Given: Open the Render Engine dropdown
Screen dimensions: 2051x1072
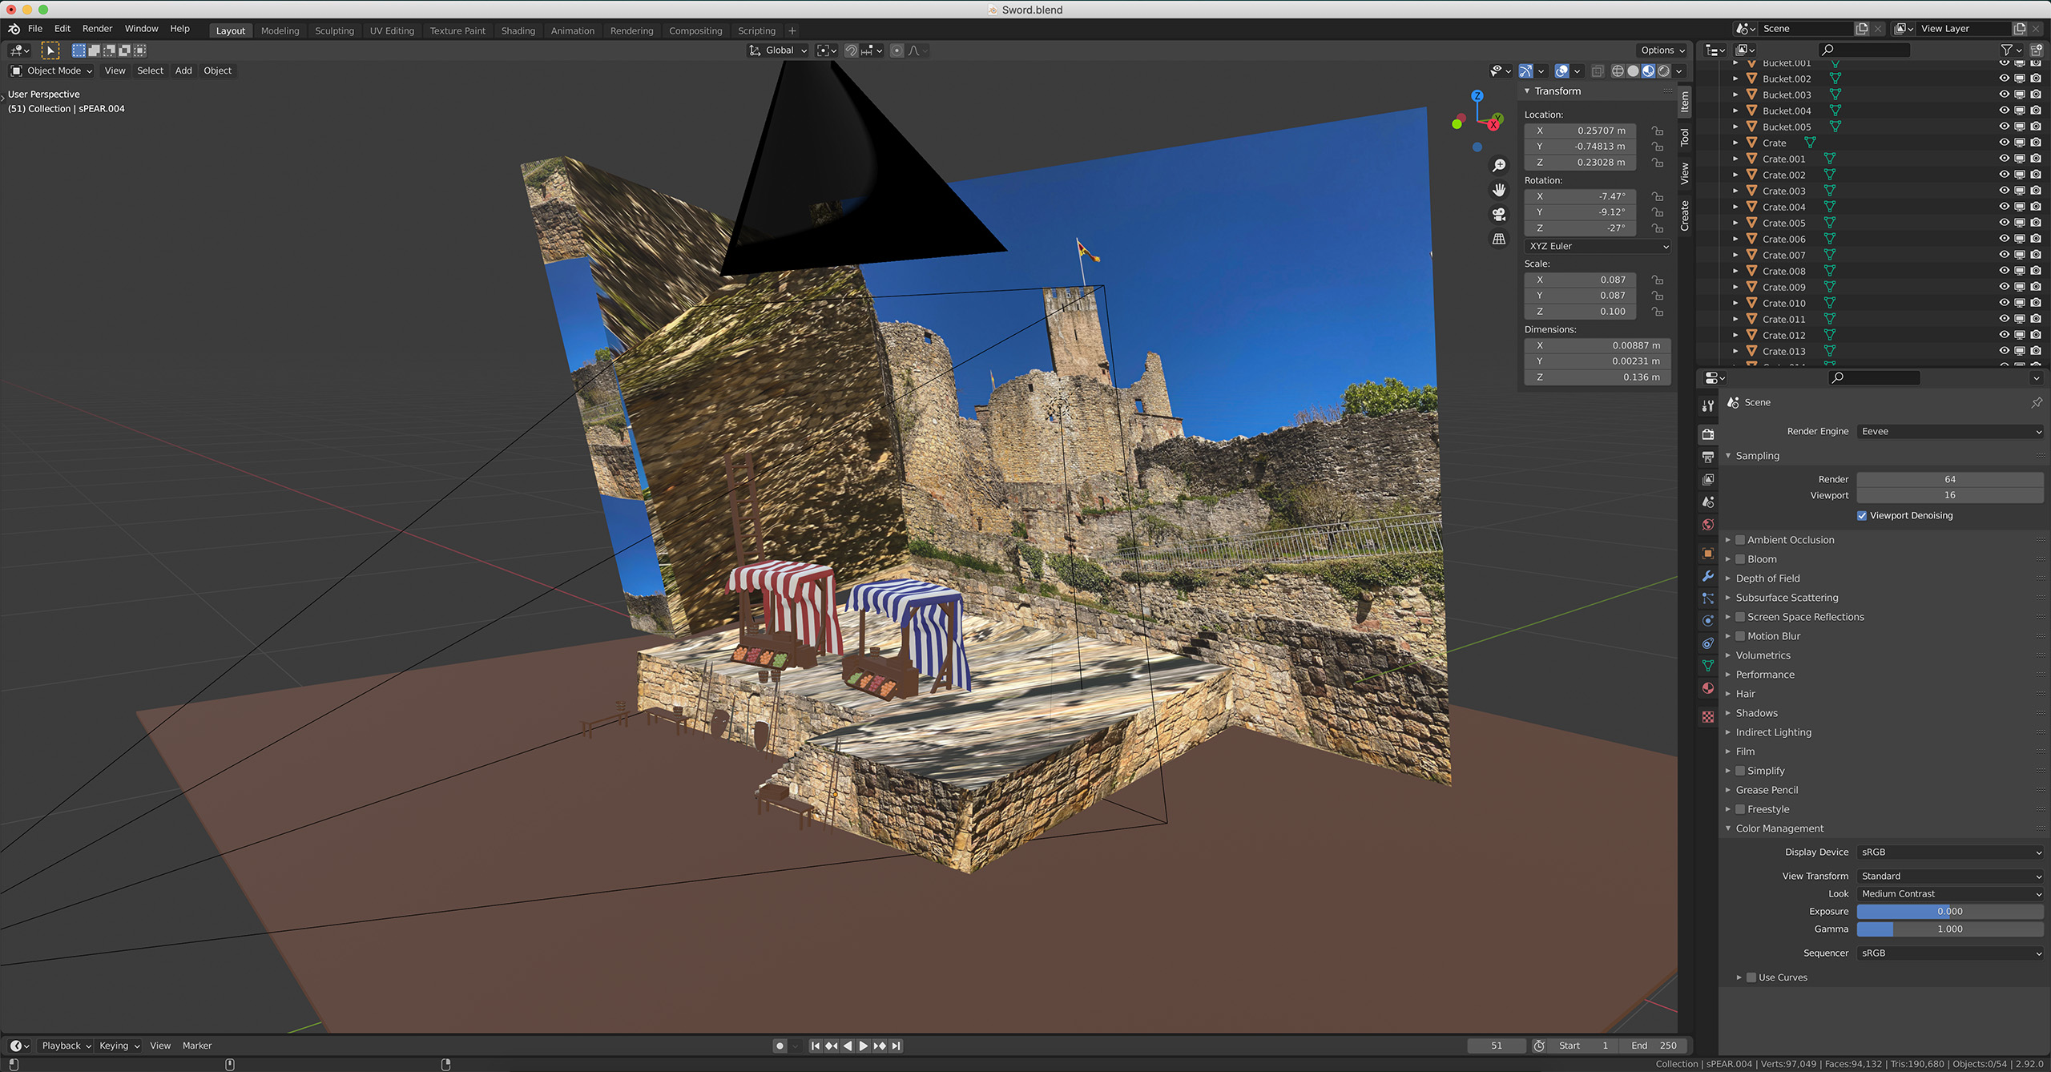Looking at the screenshot, I should (1950, 432).
